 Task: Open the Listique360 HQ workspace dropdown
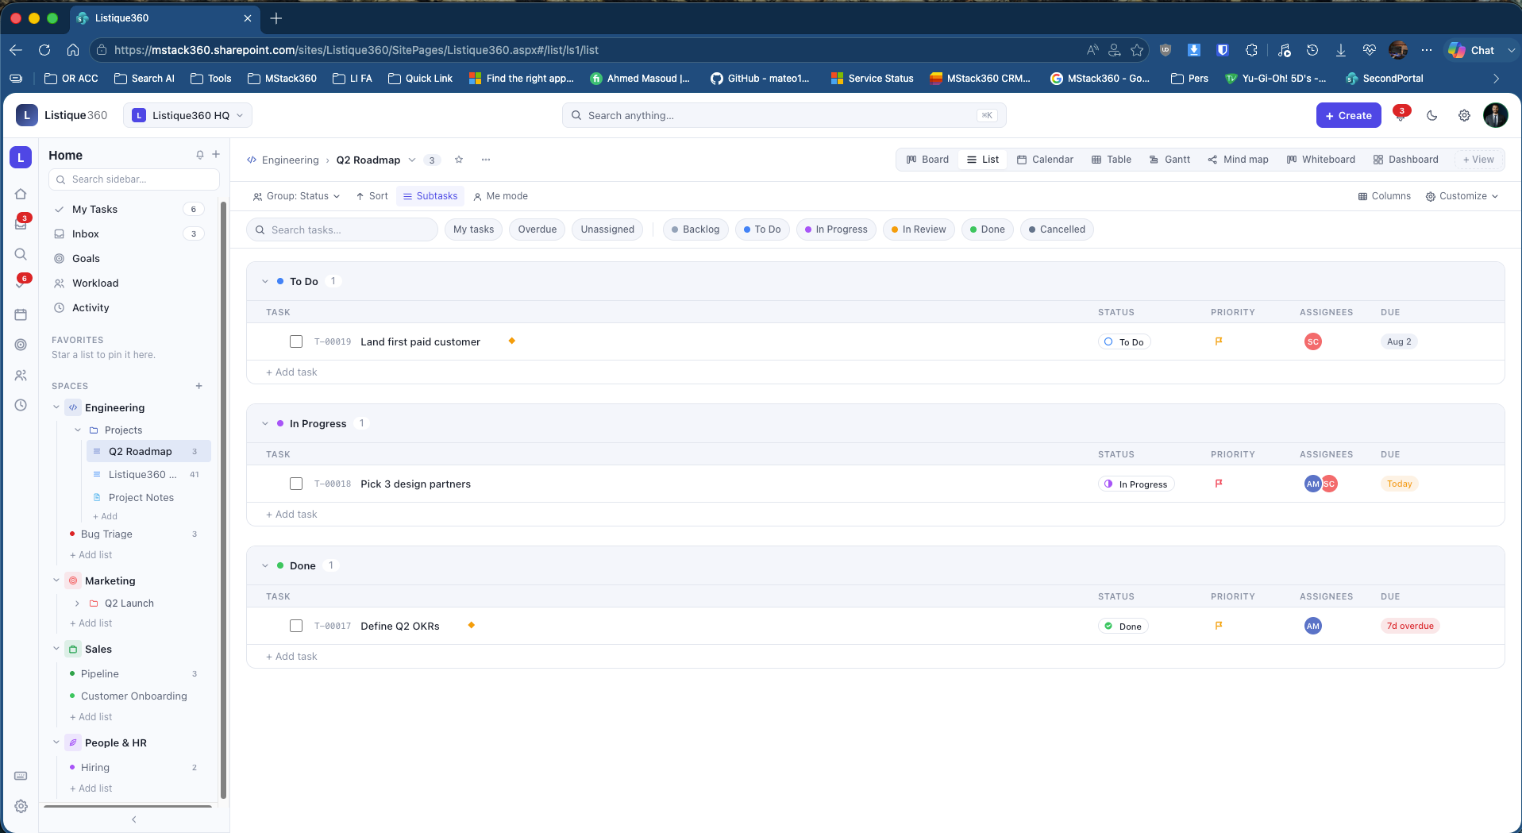[188, 115]
